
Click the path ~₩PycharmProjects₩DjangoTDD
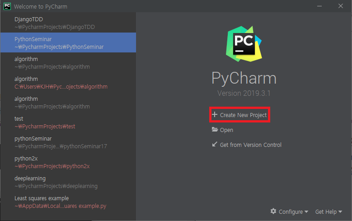point(55,27)
